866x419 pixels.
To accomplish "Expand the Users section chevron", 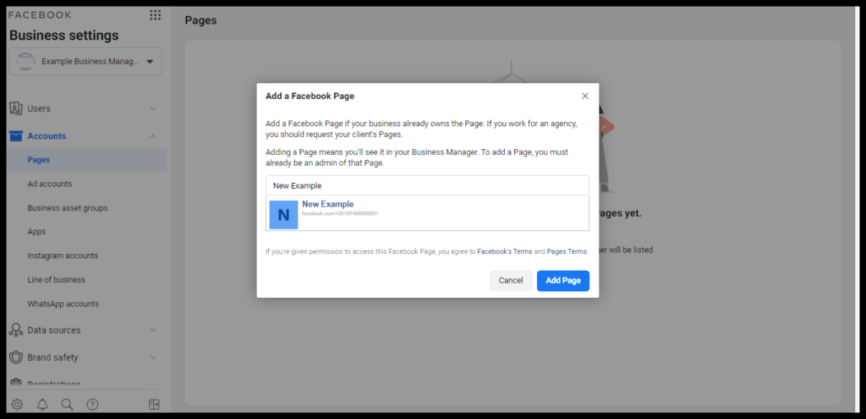I will [x=153, y=109].
